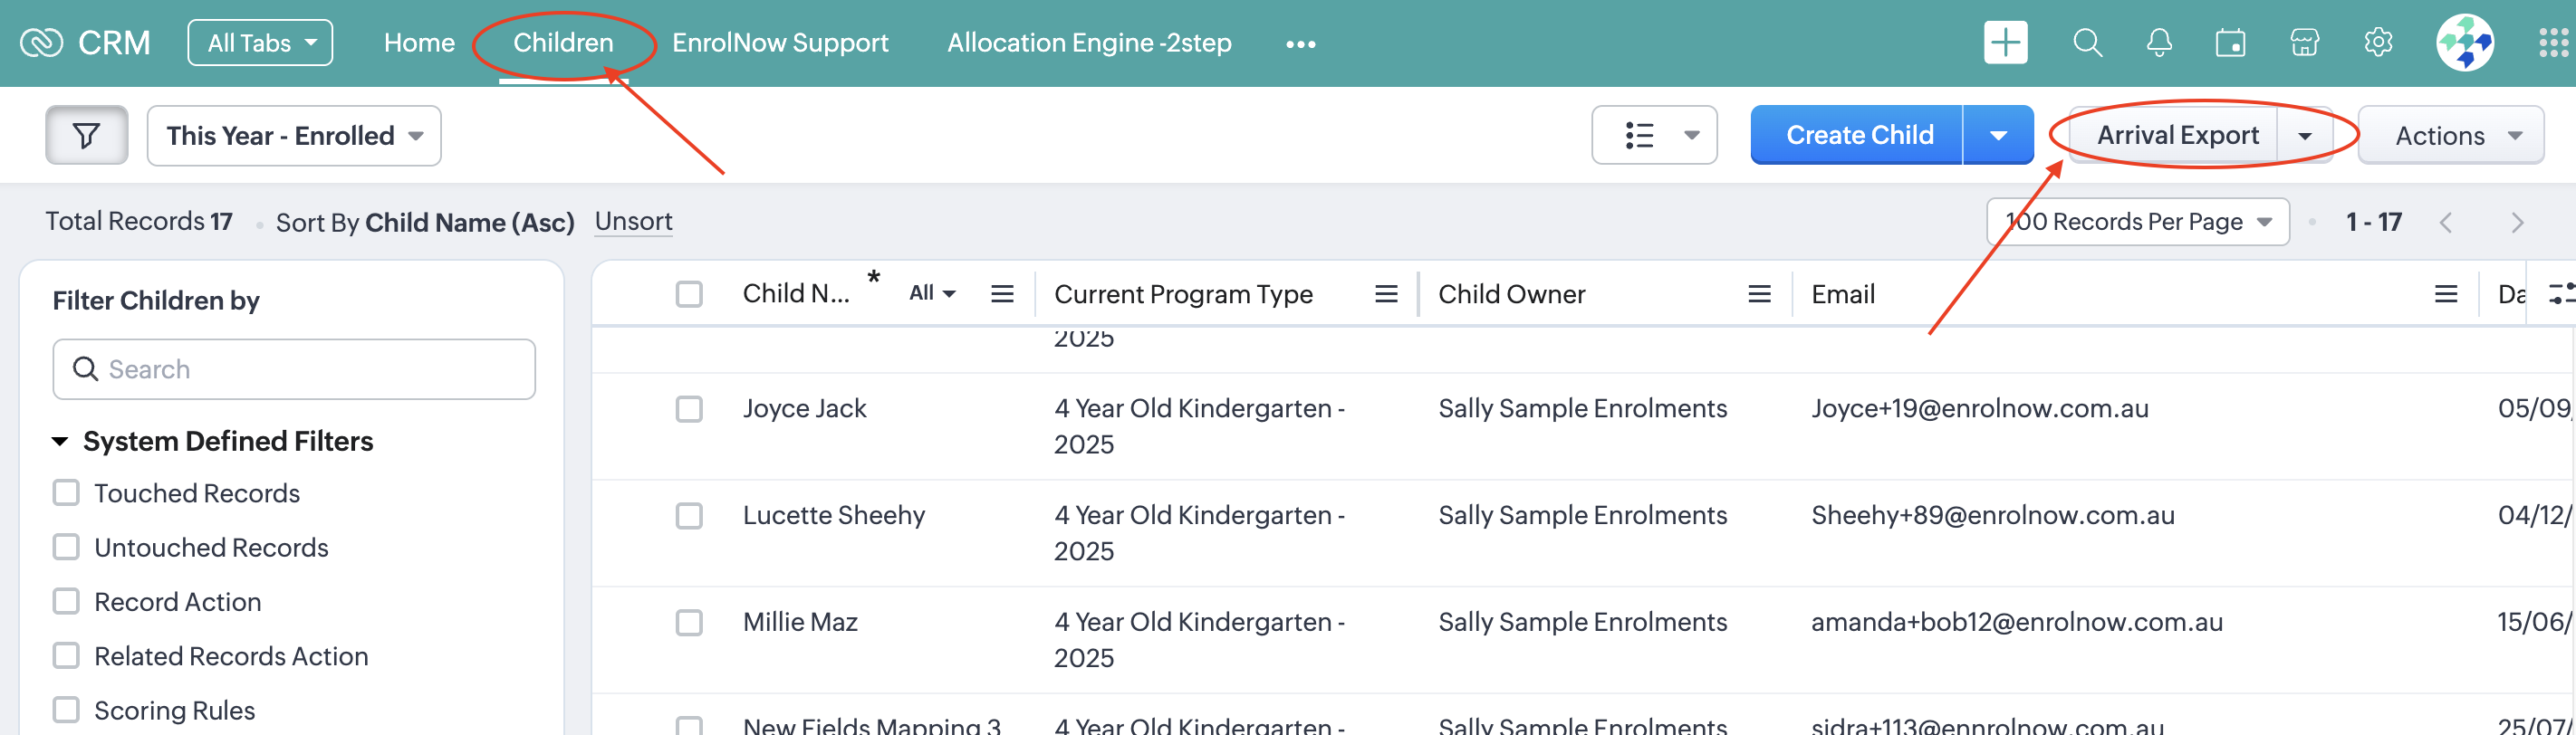Go to previous page arrow
2576x735 pixels.
tap(2446, 222)
